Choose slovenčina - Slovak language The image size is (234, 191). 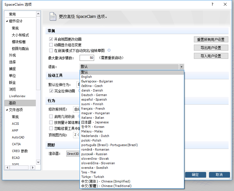coord(132,159)
